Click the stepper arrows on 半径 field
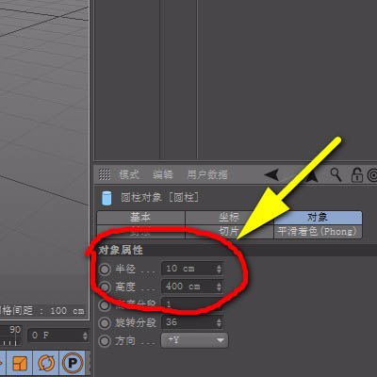Image resolution: width=377 pixels, height=377 pixels. 219,269
